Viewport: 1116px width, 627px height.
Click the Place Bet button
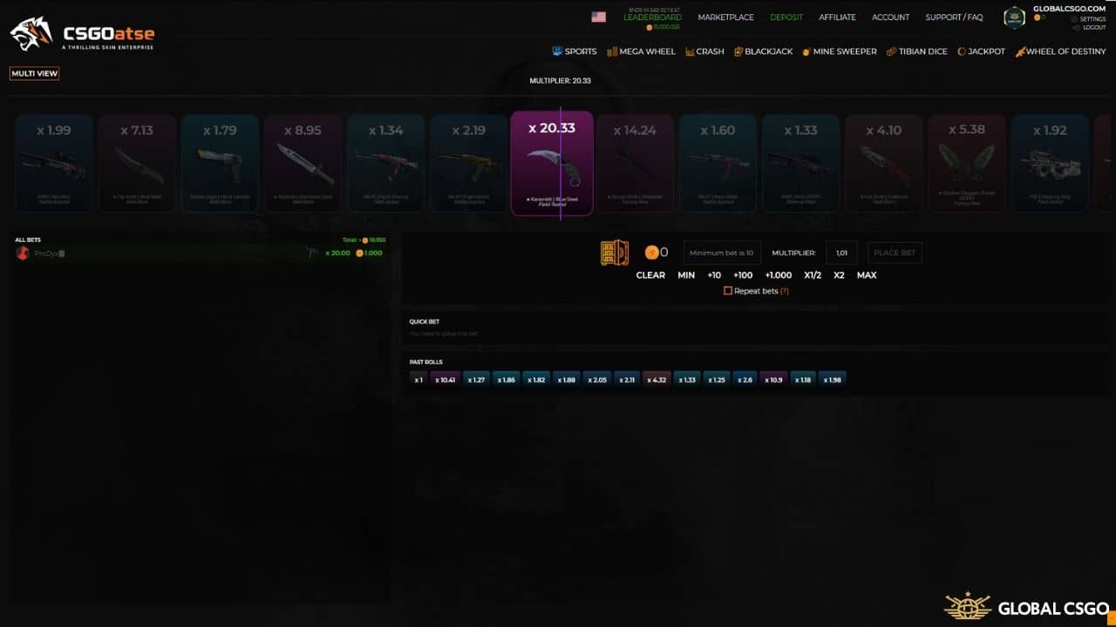pos(895,253)
